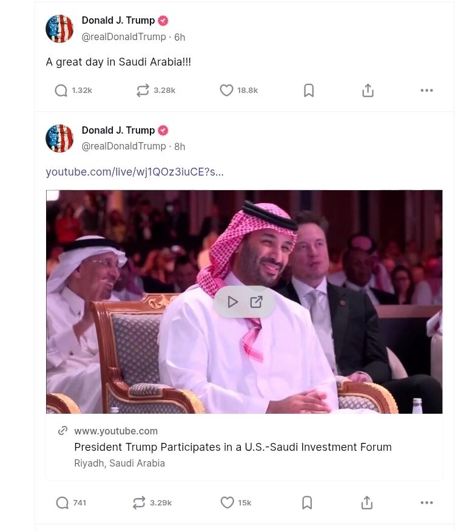Reply to the "A great day in Saudi Arabia" post
The height and width of the screenshot is (531, 475).
(x=61, y=90)
